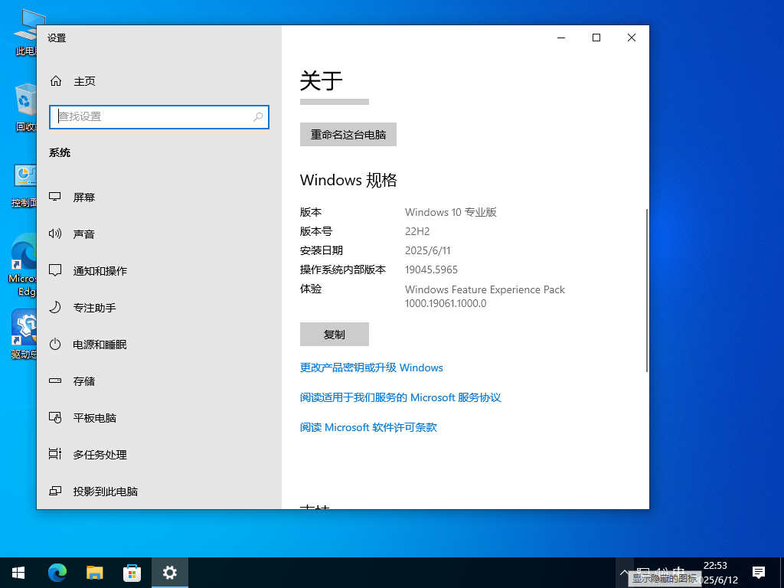Click the 重命名这台电脑 button

(x=348, y=135)
